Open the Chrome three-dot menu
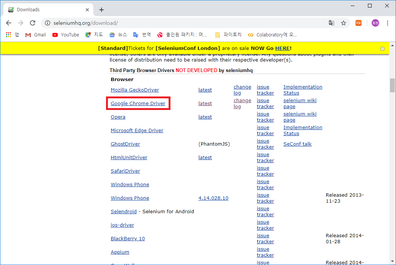 (x=387, y=23)
